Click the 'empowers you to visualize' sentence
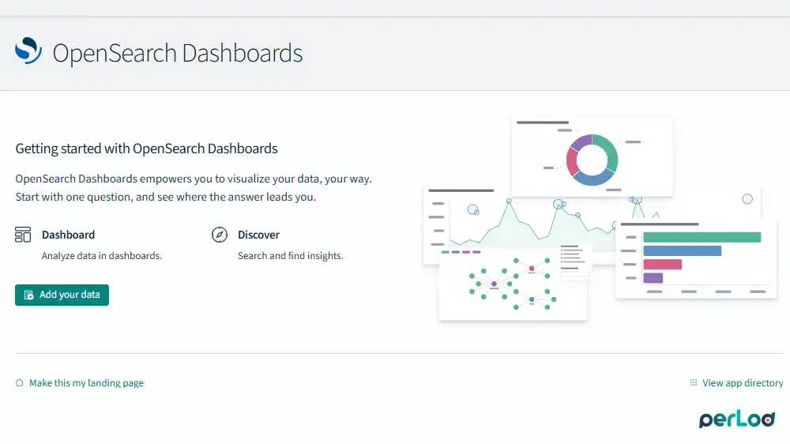The height and width of the screenshot is (444, 790). point(194,179)
